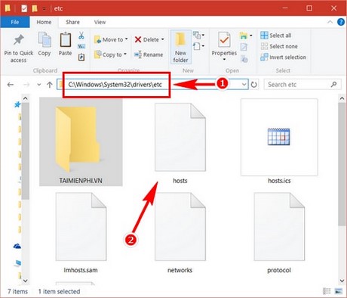Collapse the ribbon with the chevron
Image resolution: width=347 pixels, height=298 pixels.
(x=330, y=22)
